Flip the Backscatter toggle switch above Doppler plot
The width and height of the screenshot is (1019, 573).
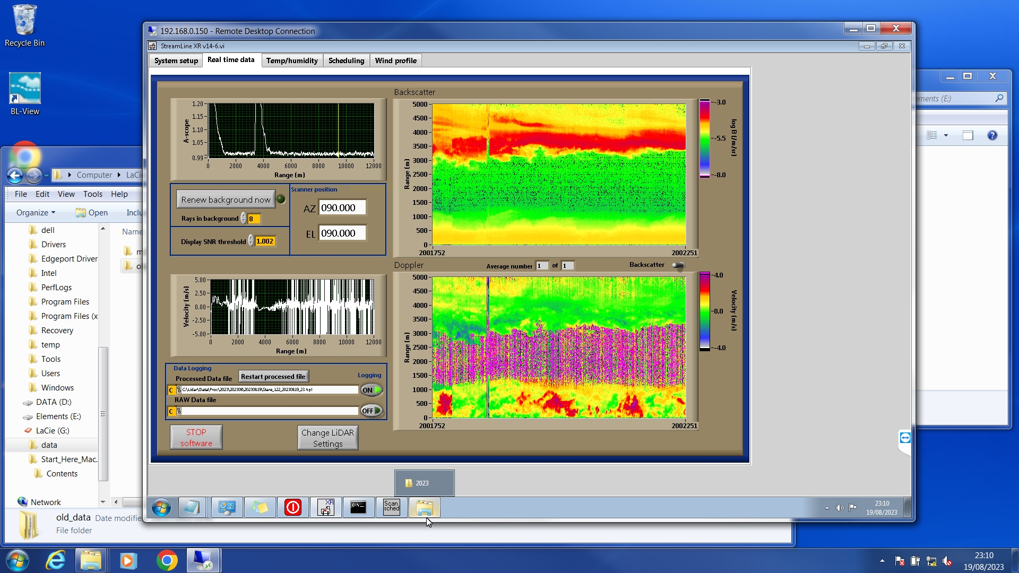point(678,265)
